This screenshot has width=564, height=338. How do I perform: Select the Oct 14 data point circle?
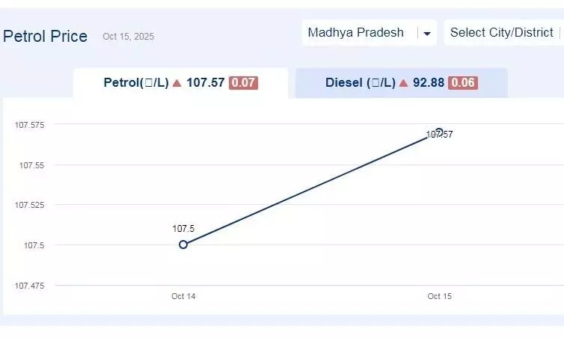[x=183, y=245]
